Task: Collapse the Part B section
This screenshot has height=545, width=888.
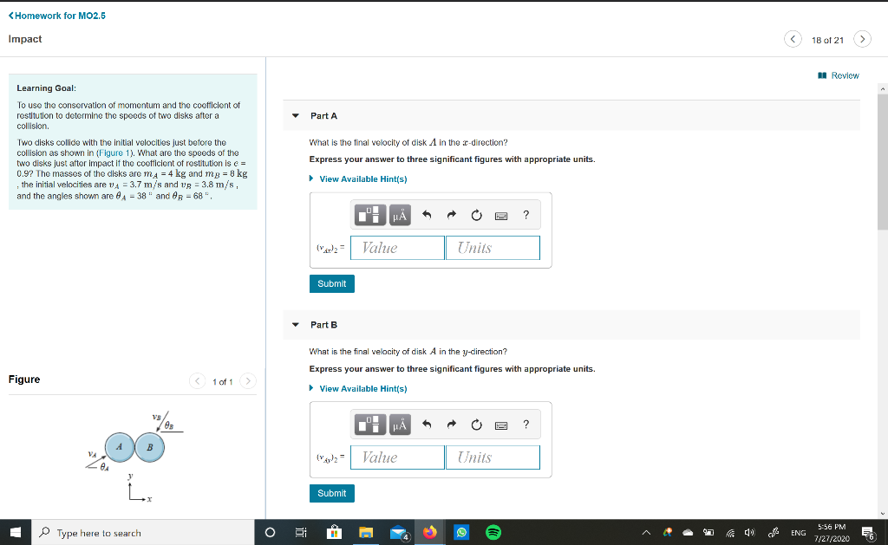Action: coord(296,324)
